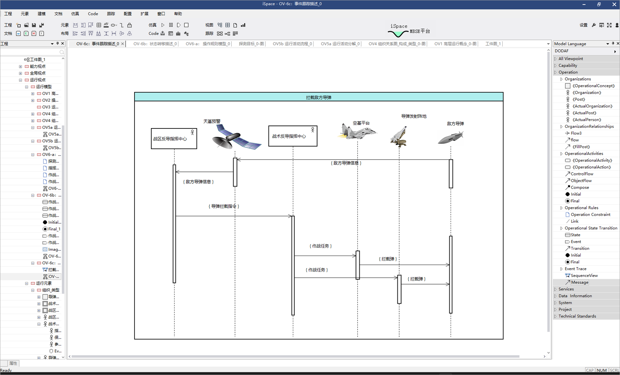Expand the 全局视点 tree node
Screen dimensions: 620x375
click(21, 73)
